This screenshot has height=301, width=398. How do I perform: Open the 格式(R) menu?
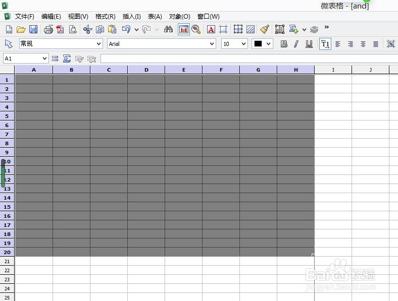(x=106, y=17)
